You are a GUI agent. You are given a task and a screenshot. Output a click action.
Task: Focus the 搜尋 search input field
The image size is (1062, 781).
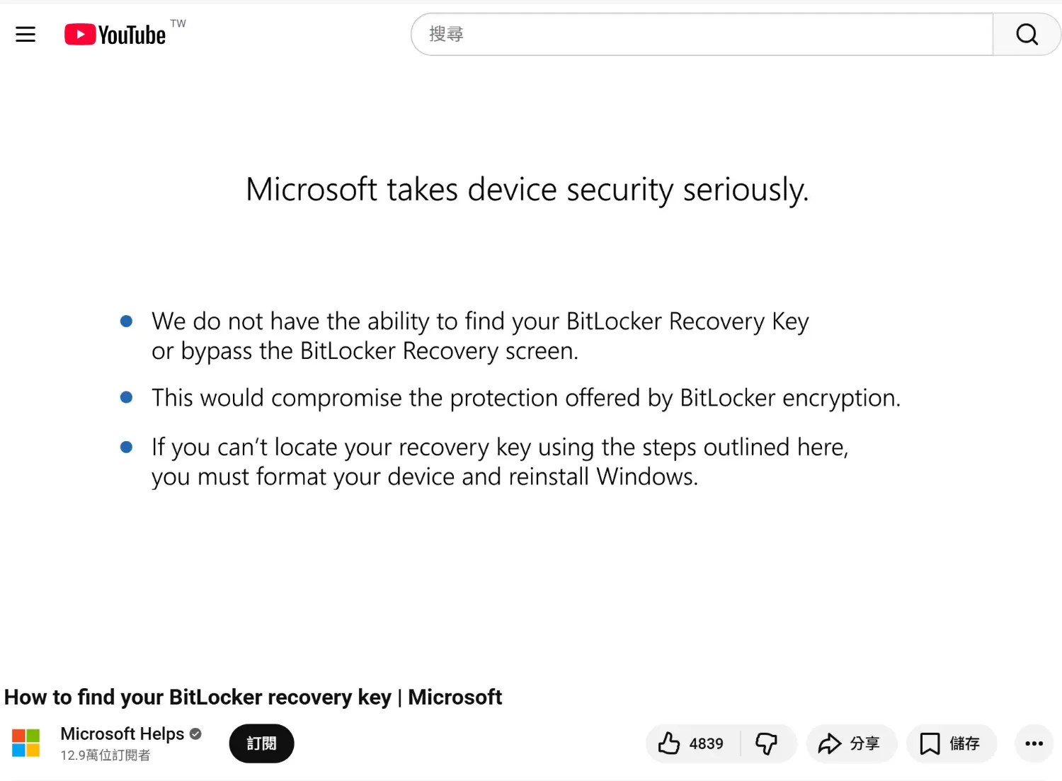(x=701, y=34)
